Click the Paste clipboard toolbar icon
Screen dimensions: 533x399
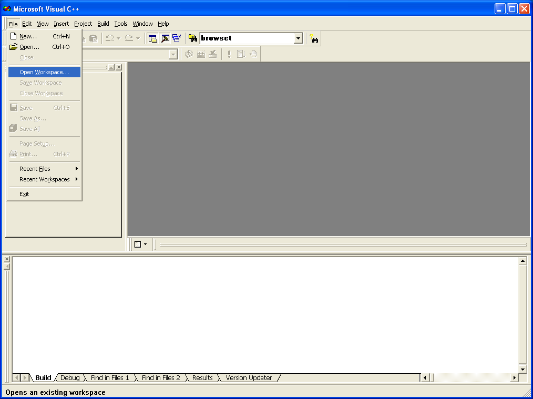(93, 38)
